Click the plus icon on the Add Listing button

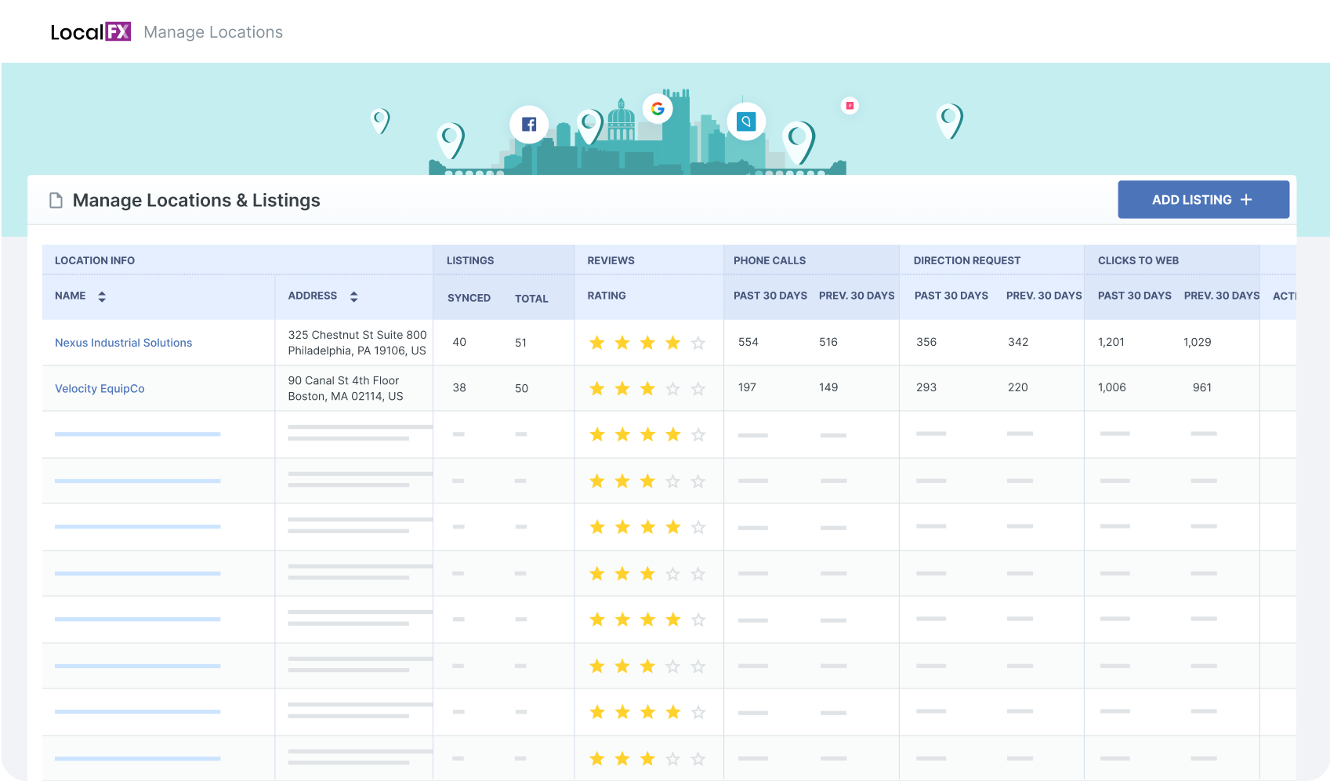tap(1246, 199)
